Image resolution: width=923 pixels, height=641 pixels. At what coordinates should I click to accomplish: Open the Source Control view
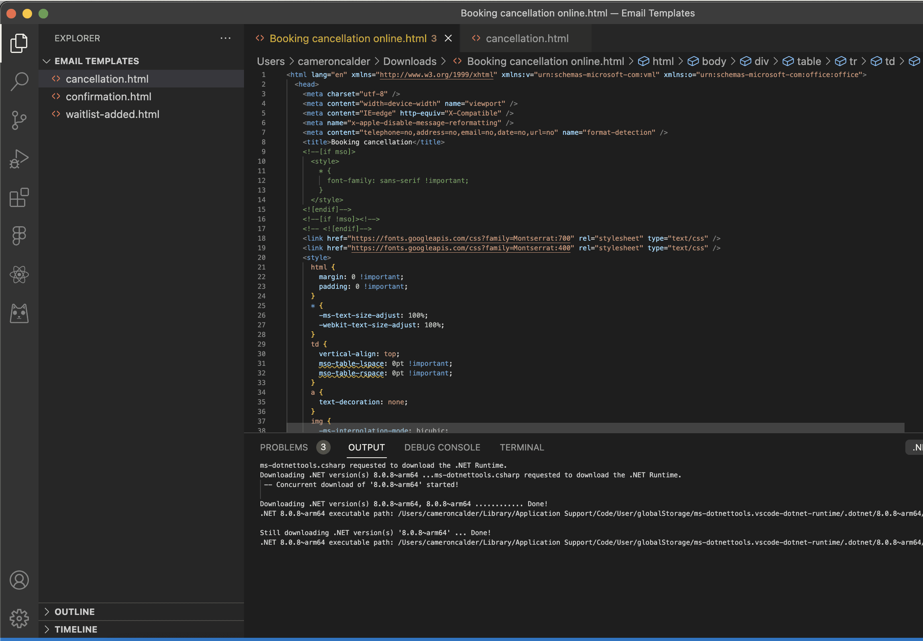click(x=19, y=120)
